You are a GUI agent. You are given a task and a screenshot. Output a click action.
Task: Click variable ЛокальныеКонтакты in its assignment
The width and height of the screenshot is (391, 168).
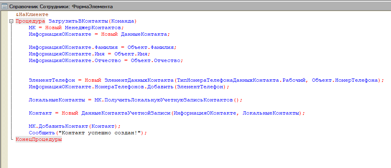pyautogui.click(x=57, y=100)
